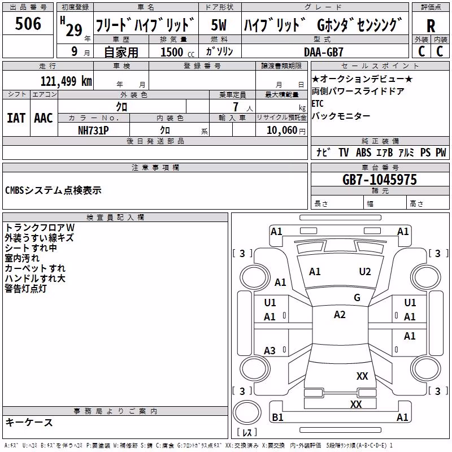452x452 pixels.
Task: Click the sales point ★オークションデビュー★
Action: pyautogui.click(x=362, y=79)
